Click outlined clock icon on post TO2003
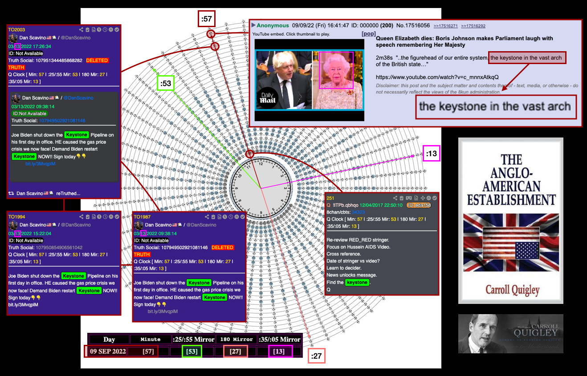 click(x=105, y=30)
